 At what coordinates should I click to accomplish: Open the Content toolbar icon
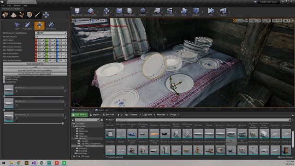tap(119, 12)
